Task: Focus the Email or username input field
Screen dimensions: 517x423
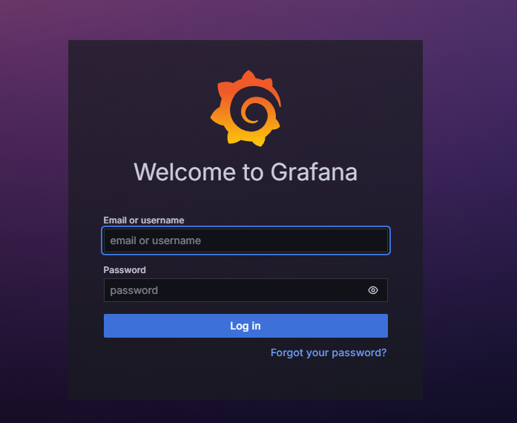Action: (246, 240)
